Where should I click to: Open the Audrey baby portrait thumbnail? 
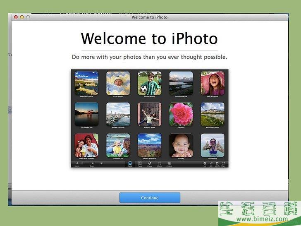point(181,145)
